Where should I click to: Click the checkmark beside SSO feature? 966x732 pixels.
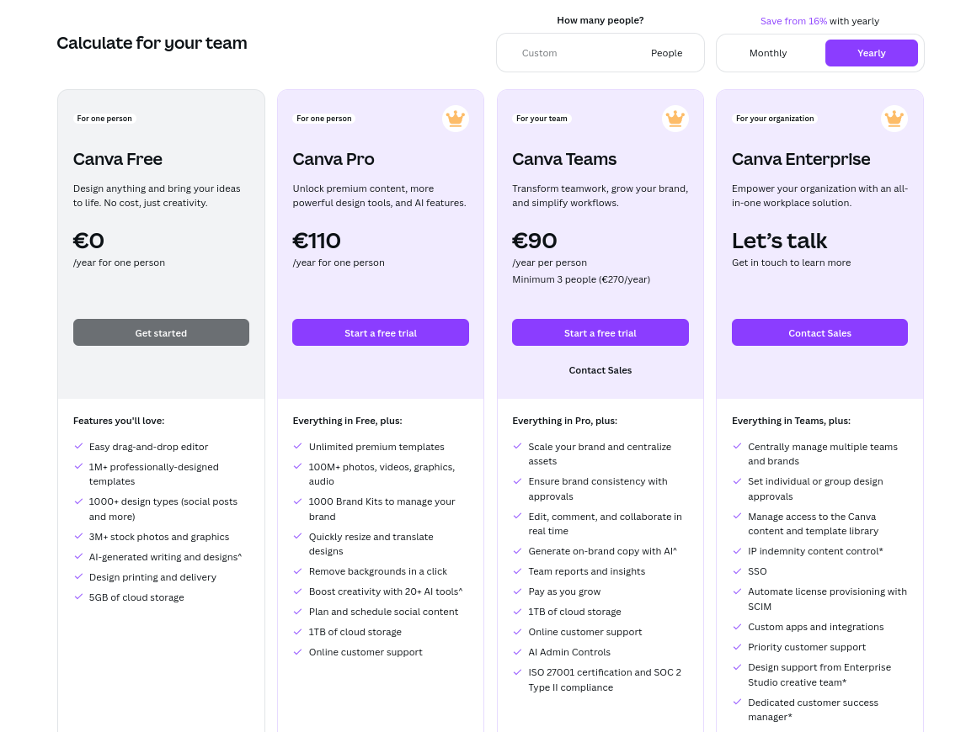[x=737, y=571]
